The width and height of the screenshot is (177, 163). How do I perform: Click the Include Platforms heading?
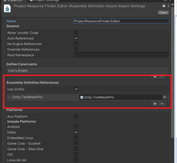click(21, 122)
